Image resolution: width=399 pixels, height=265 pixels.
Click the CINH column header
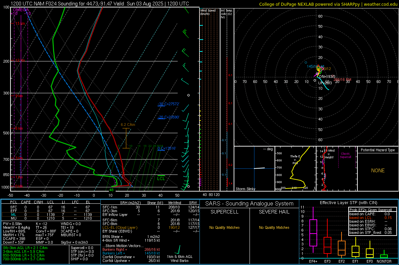[38, 202]
